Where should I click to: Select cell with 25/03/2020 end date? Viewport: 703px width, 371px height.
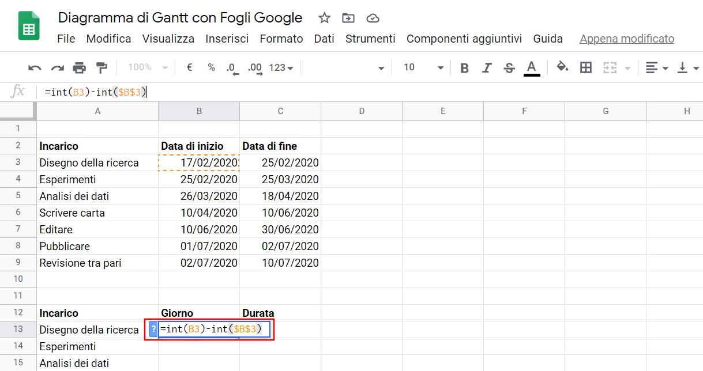pos(280,179)
